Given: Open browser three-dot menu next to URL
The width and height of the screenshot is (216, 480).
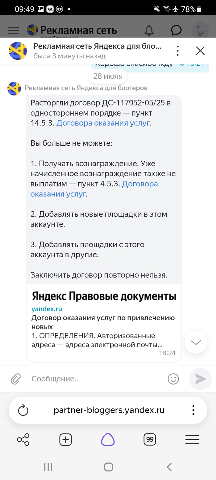Looking at the screenshot, I should [193, 410].
